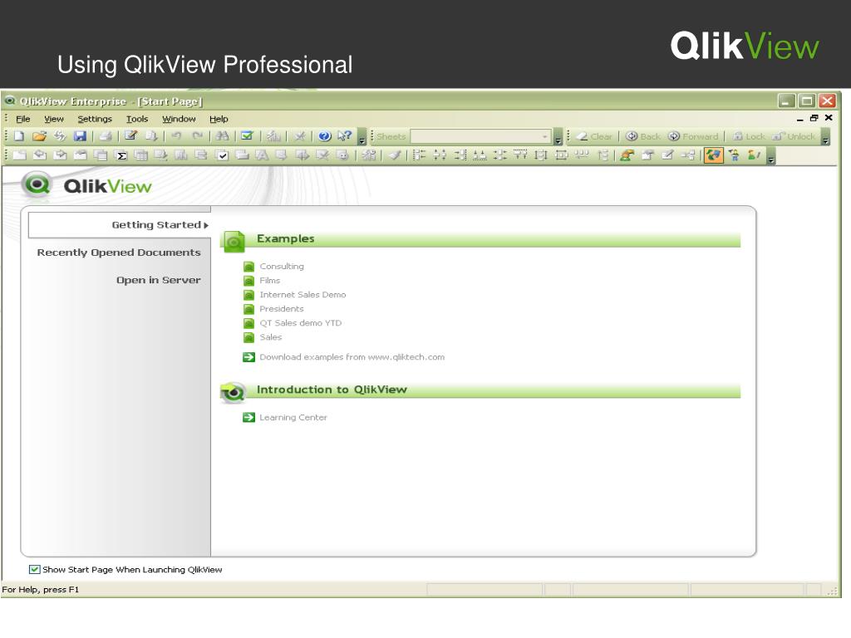
Task: Open the View menu
Action: (54, 119)
